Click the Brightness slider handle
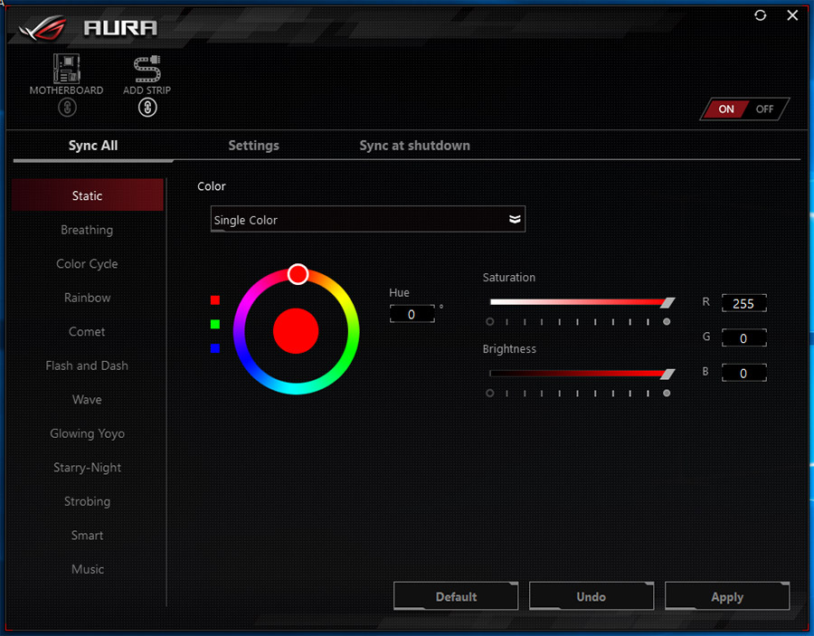 click(667, 374)
